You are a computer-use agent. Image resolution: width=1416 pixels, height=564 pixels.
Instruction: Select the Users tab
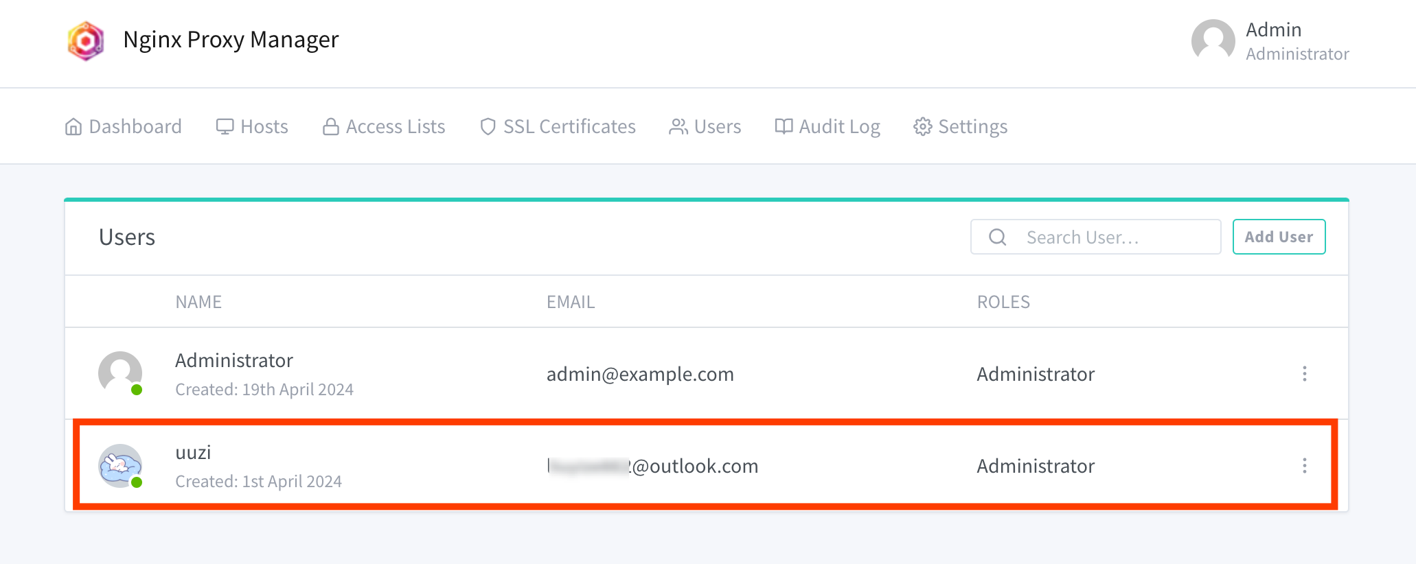[x=705, y=126]
